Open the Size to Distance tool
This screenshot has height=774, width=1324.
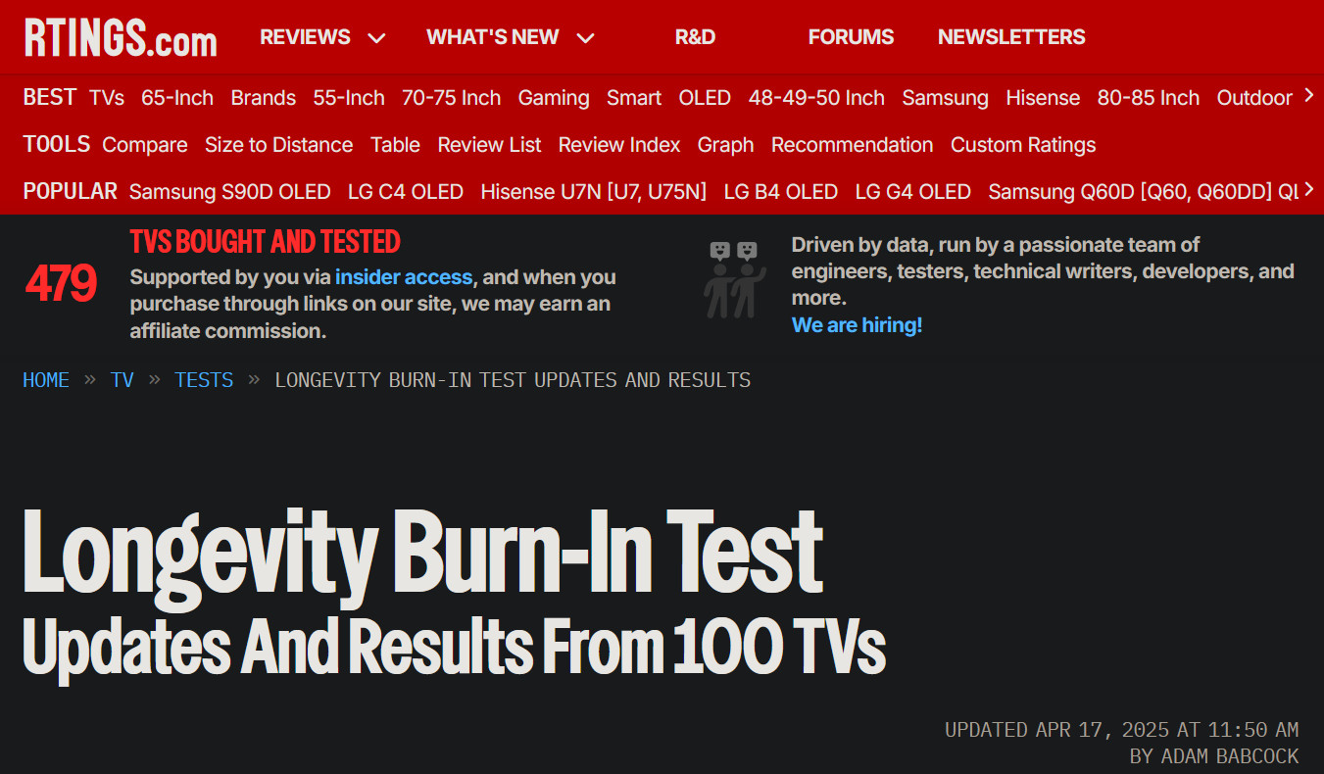(278, 144)
